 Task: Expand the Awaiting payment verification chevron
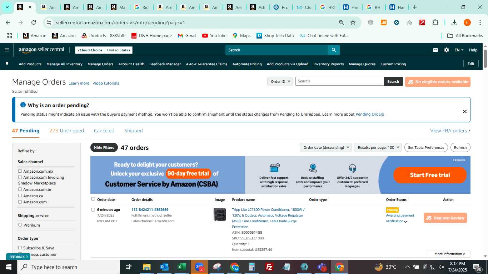(405, 222)
